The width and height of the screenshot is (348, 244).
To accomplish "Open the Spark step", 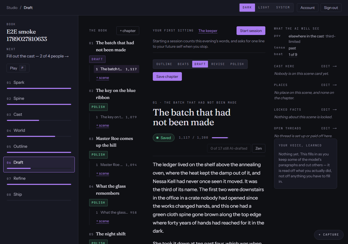I will (39, 84).
